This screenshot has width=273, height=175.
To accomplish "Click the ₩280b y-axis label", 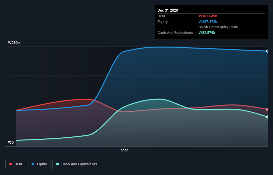I will (x=14, y=43).
